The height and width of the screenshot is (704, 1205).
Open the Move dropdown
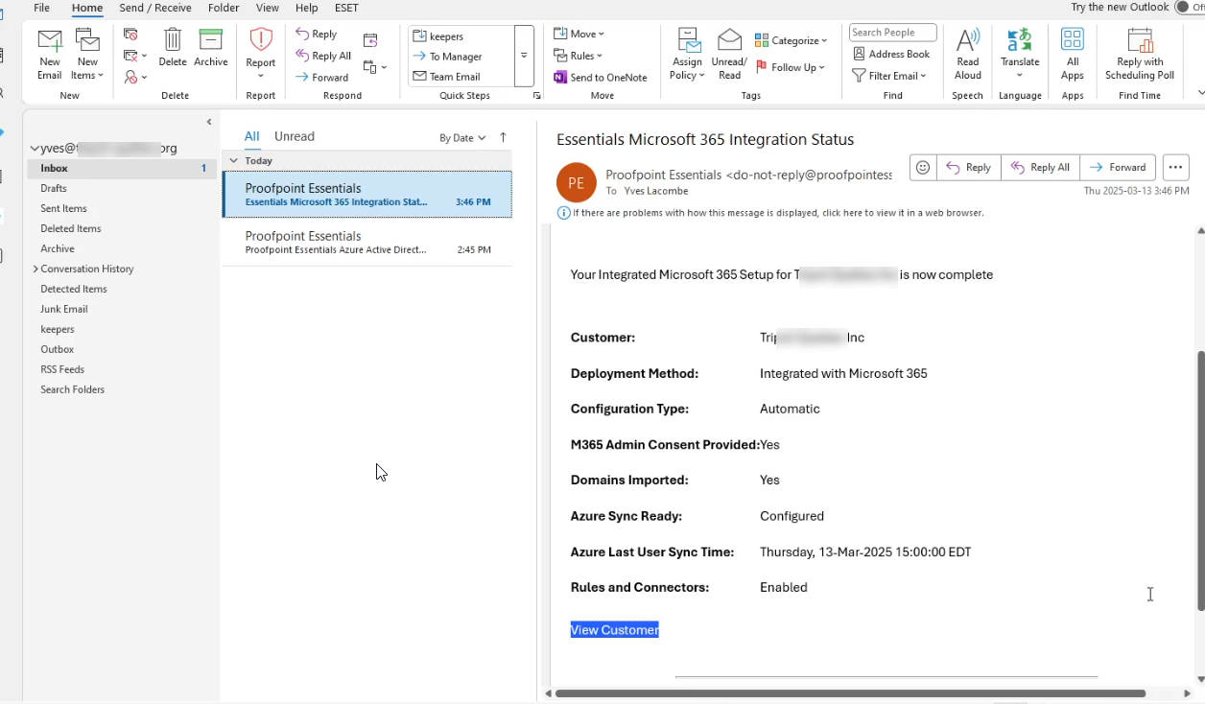[x=579, y=34]
